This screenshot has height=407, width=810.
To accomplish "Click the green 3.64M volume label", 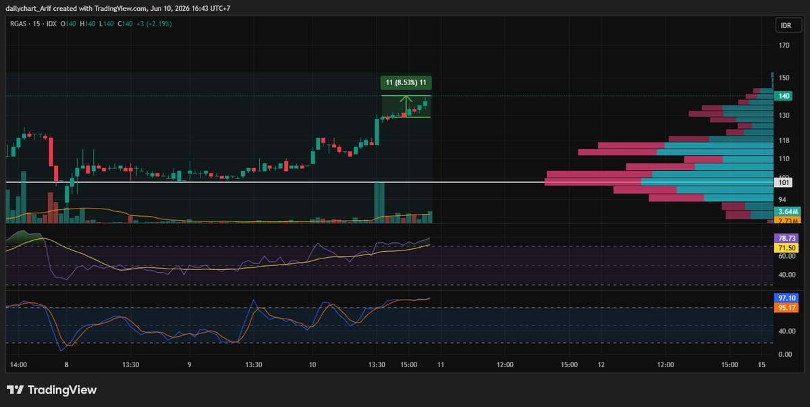I will pyautogui.click(x=786, y=212).
